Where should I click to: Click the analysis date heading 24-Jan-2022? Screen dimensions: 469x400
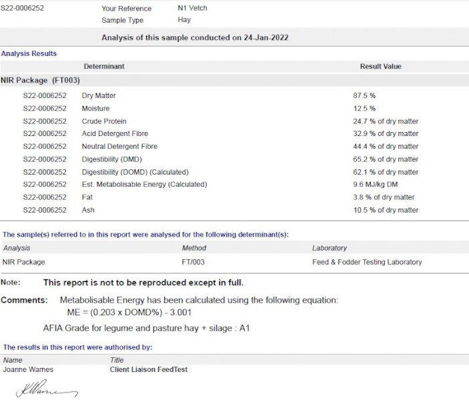(x=195, y=37)
